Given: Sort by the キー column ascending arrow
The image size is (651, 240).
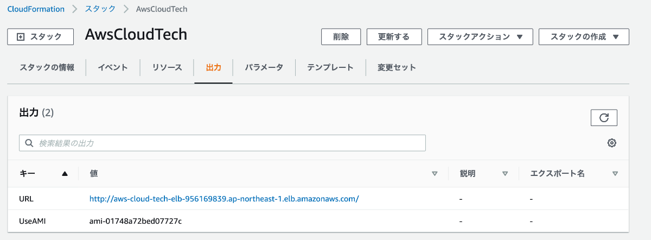Looking at the screenshot, I should [x=65, y=174].
